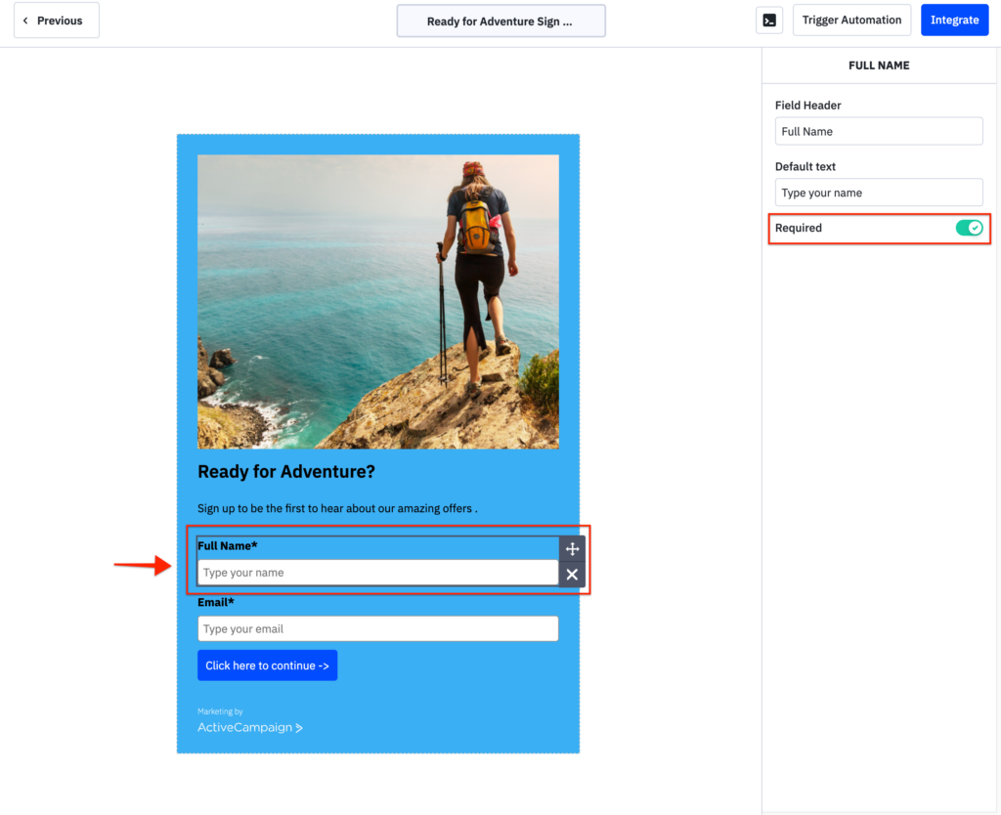Open the embed code icon near Trigger Automation
The height and width of the screenshot is (815, 1001).
(x=769, y=20)
